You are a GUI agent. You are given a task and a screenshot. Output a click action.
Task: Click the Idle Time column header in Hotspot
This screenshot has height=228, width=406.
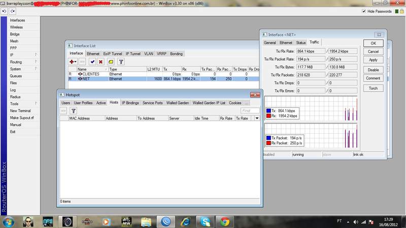(206, 119)
